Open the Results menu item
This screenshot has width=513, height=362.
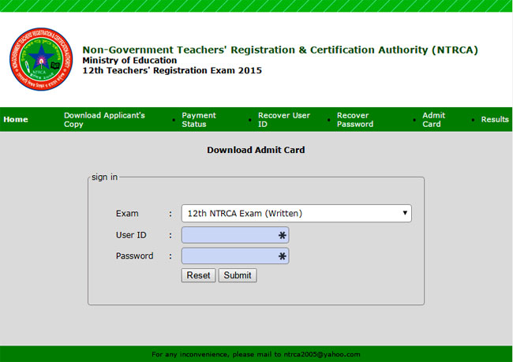tap(495, 119)
